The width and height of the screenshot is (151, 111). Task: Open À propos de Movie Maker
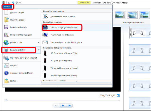(x=22, y=73)
